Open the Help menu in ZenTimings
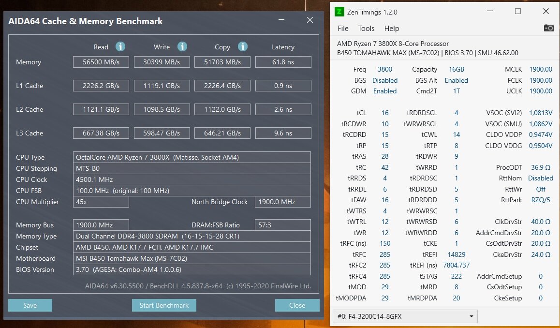The height and width of the screenshot is (328, 560). [x=391, y=29]
